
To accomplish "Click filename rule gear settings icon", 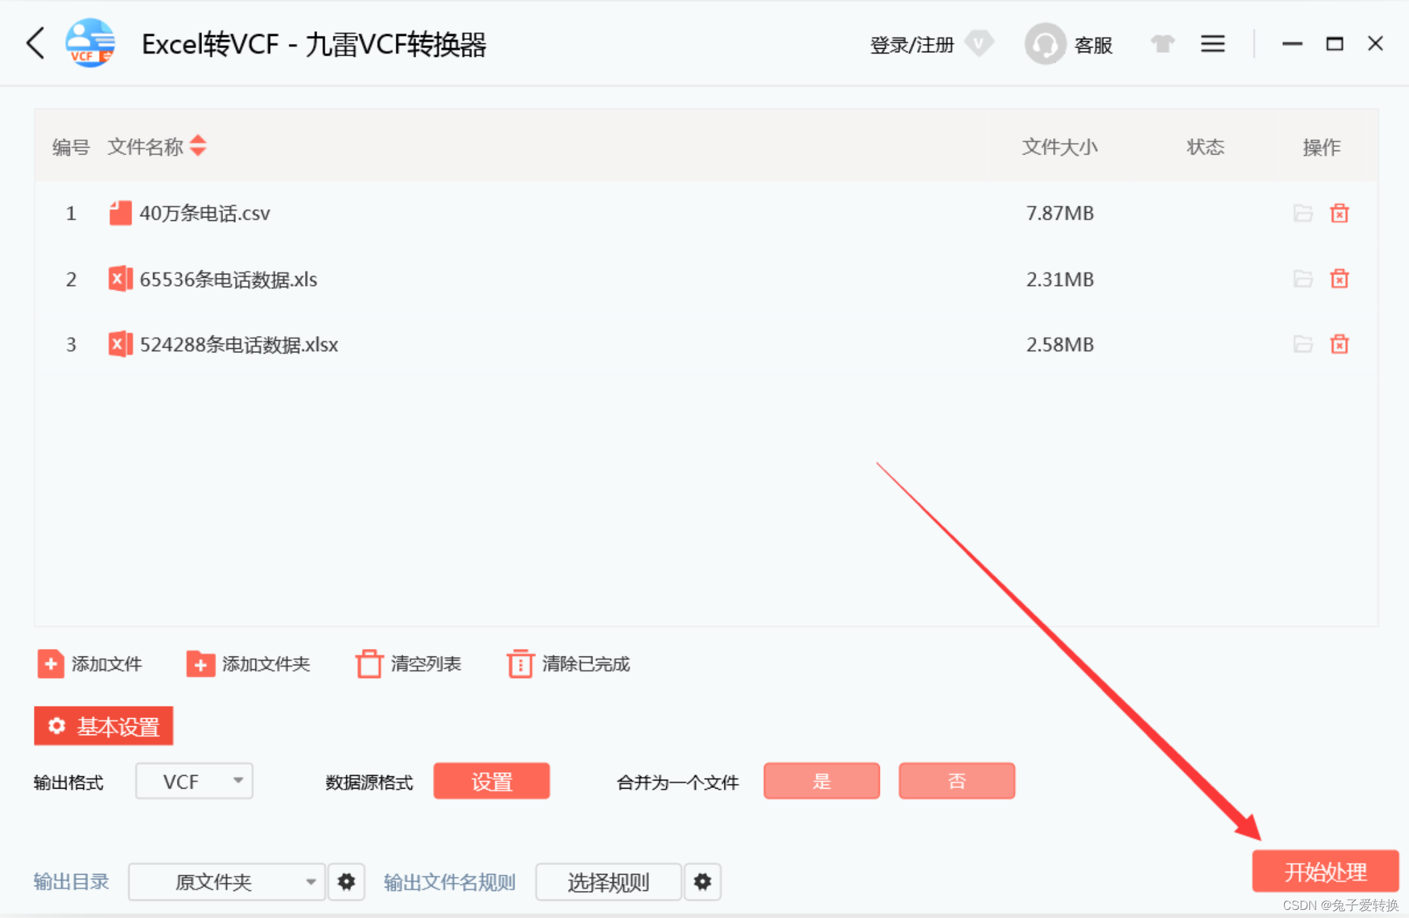I will (x=702, y=881).
